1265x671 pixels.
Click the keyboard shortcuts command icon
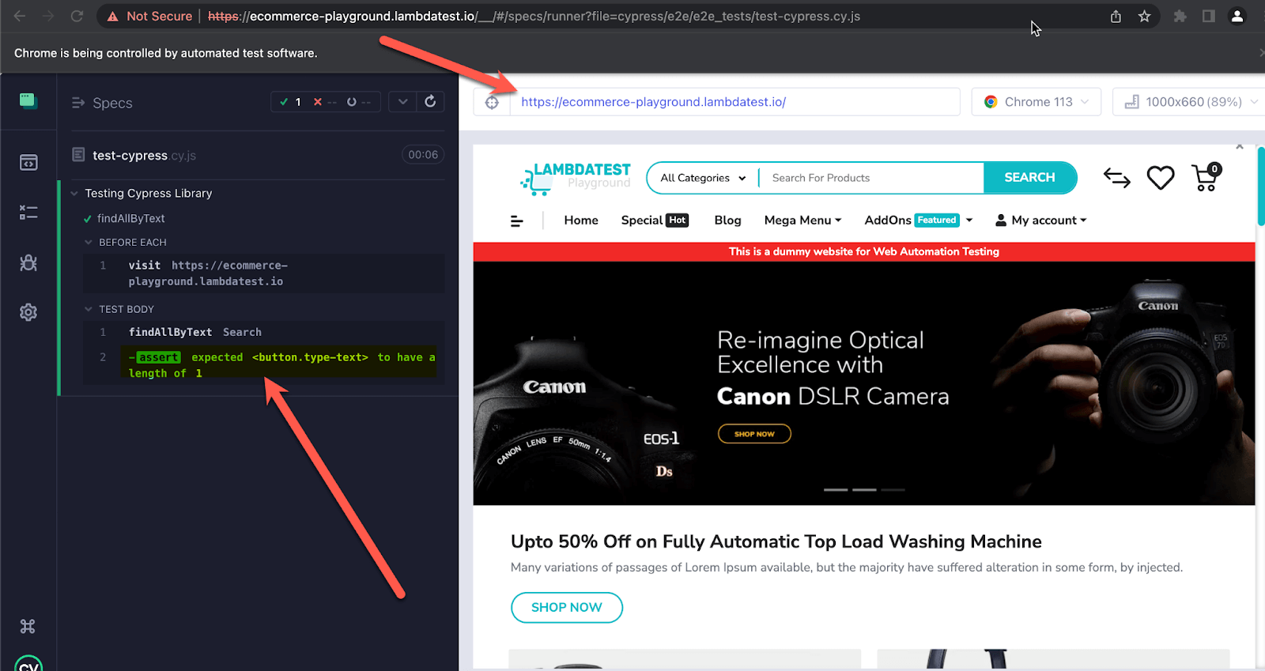pyautogui.click(x=28, y=627)
